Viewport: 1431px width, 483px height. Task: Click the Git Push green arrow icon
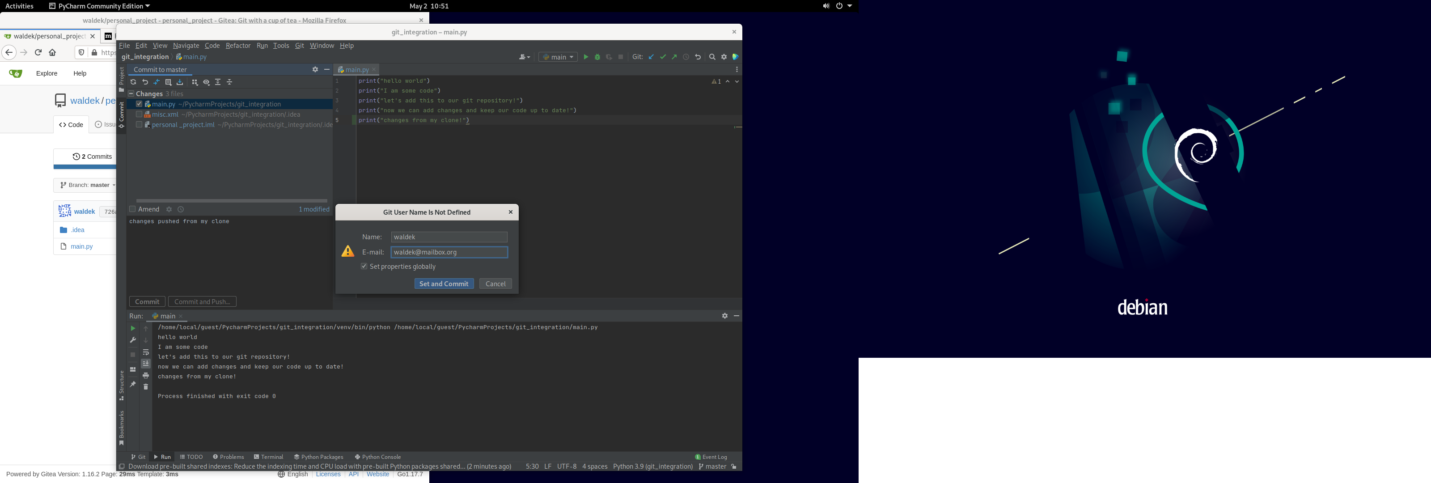tap(674, 57)
